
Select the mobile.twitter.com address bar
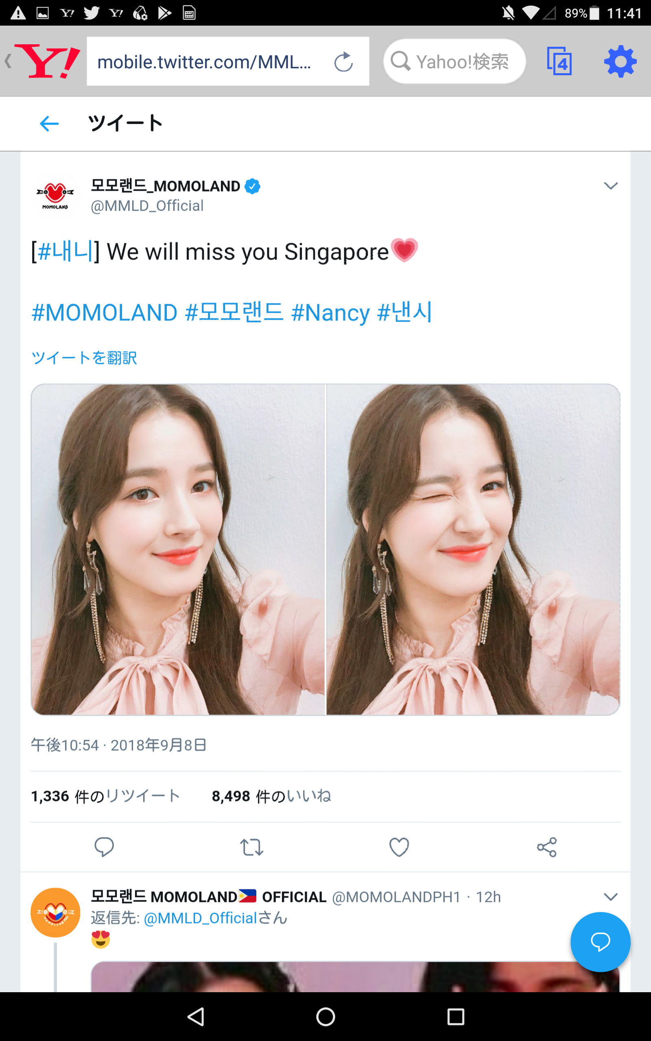[x=228, y=61]
